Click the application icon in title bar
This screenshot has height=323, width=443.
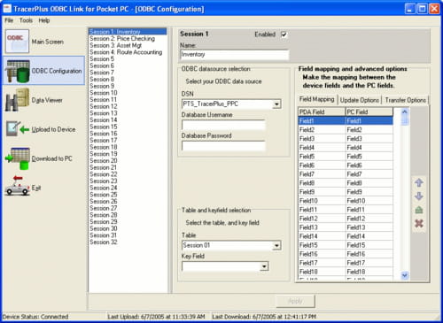tap(7, 9)
